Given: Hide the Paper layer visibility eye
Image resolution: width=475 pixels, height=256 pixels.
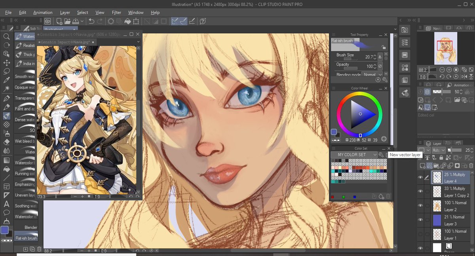Looking at the screenshot, I should pos(420,248).
